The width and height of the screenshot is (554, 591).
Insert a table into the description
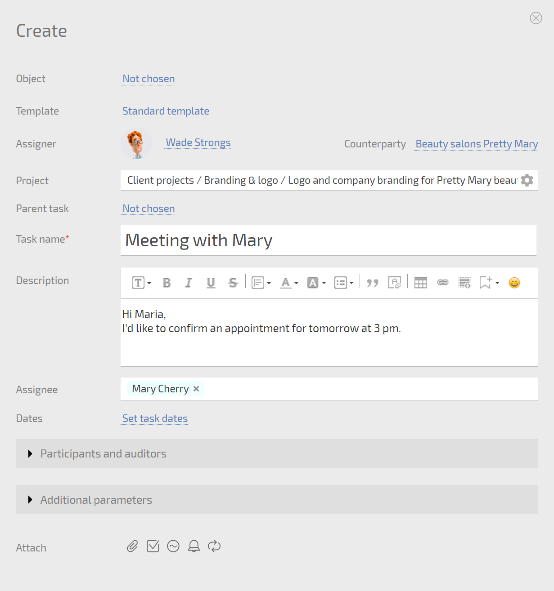click(421, 283)
